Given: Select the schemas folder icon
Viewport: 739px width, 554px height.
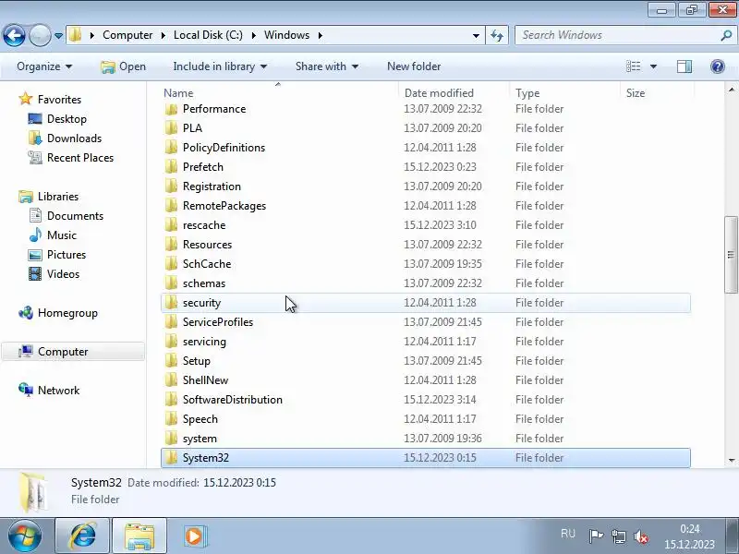Looking at the screenshot, I should [x=171, y=283].
